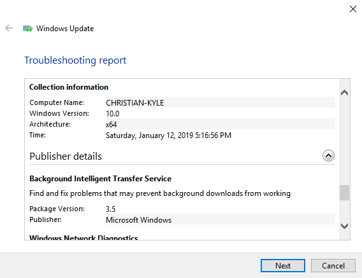
Task: Click the scrollbar up arrow
Action: [344, 93]
